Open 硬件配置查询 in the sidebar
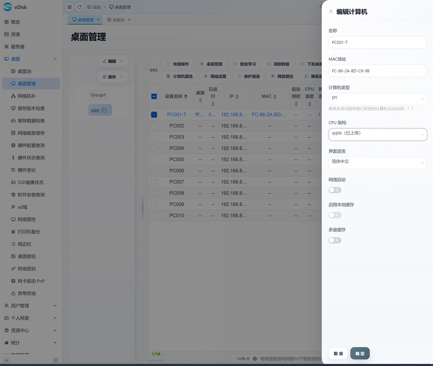 [31, 145]
